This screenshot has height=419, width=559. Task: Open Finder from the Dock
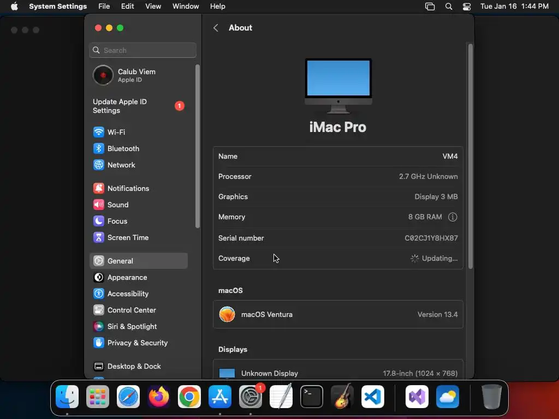click(x=67, y=397)
